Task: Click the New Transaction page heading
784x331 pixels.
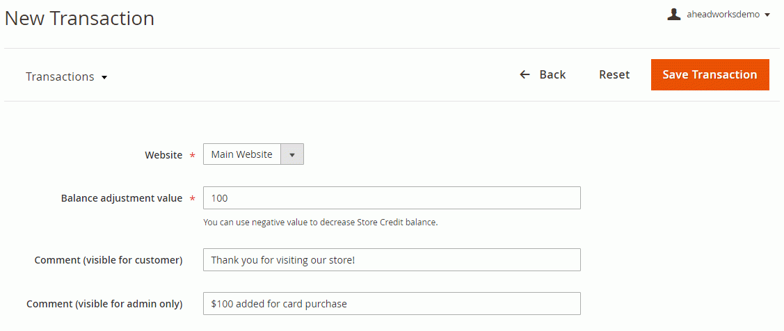Action: pyautogui.click(x=79, y=19)
